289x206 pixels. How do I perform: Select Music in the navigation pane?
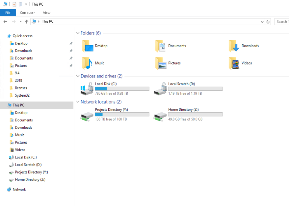[19, 135]
